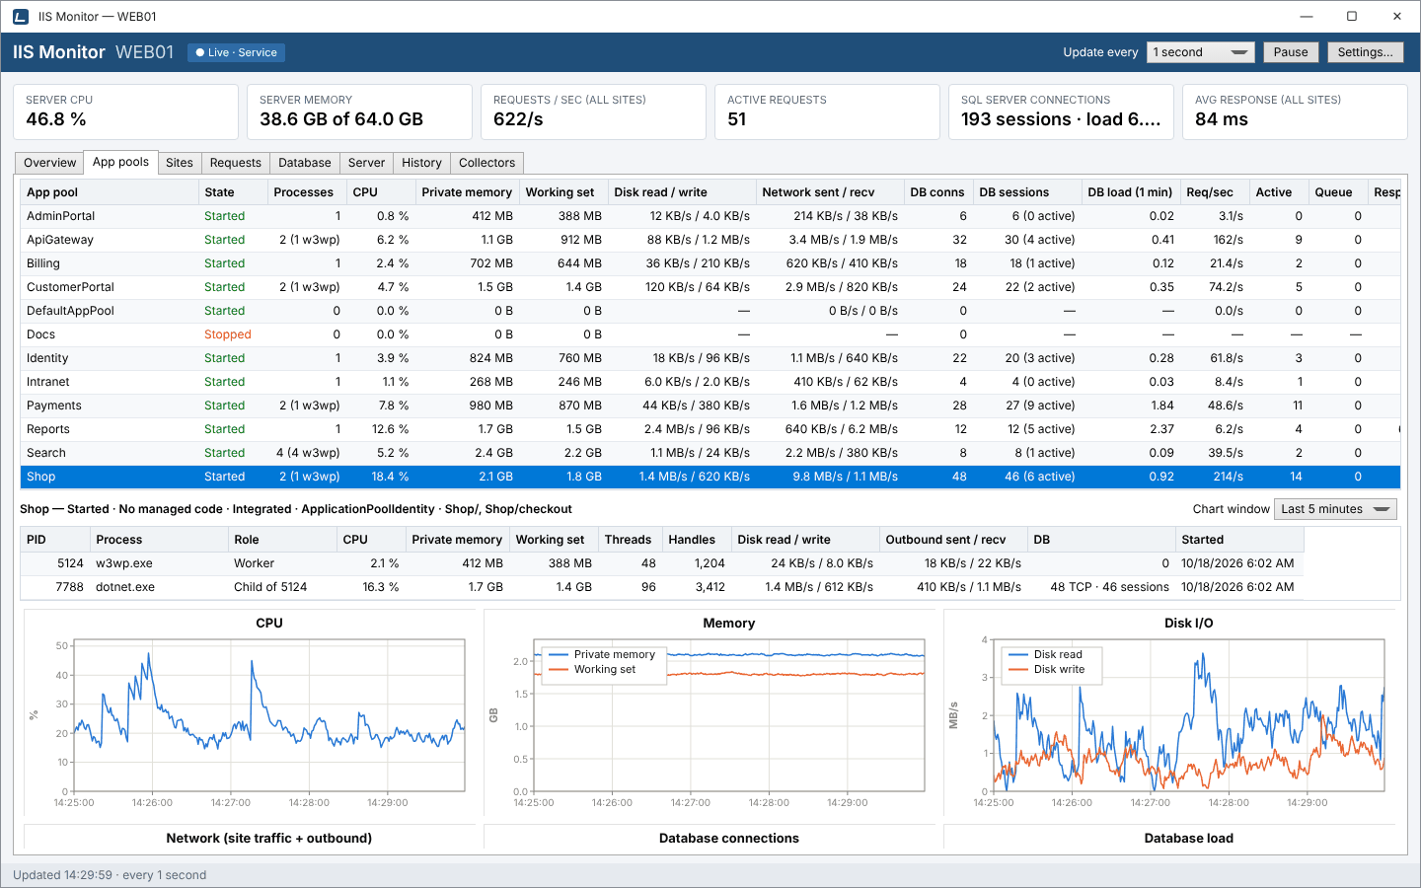Open the Update every interval dropdown
Viewport: 1421px width, 888px height.
tap(1200, 52)
